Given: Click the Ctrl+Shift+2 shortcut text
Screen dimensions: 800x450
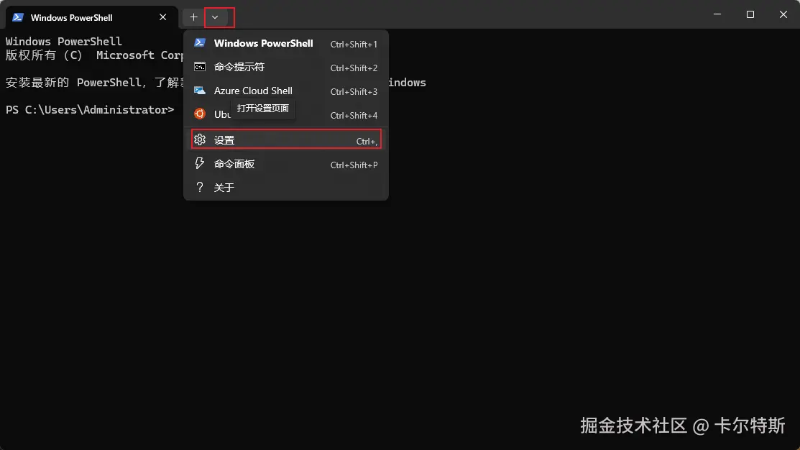Looking at the screenshot, I should pyautogui.click(x=354, y=68).
